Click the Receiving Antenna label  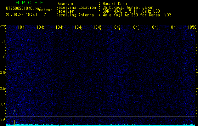(75, 15)
